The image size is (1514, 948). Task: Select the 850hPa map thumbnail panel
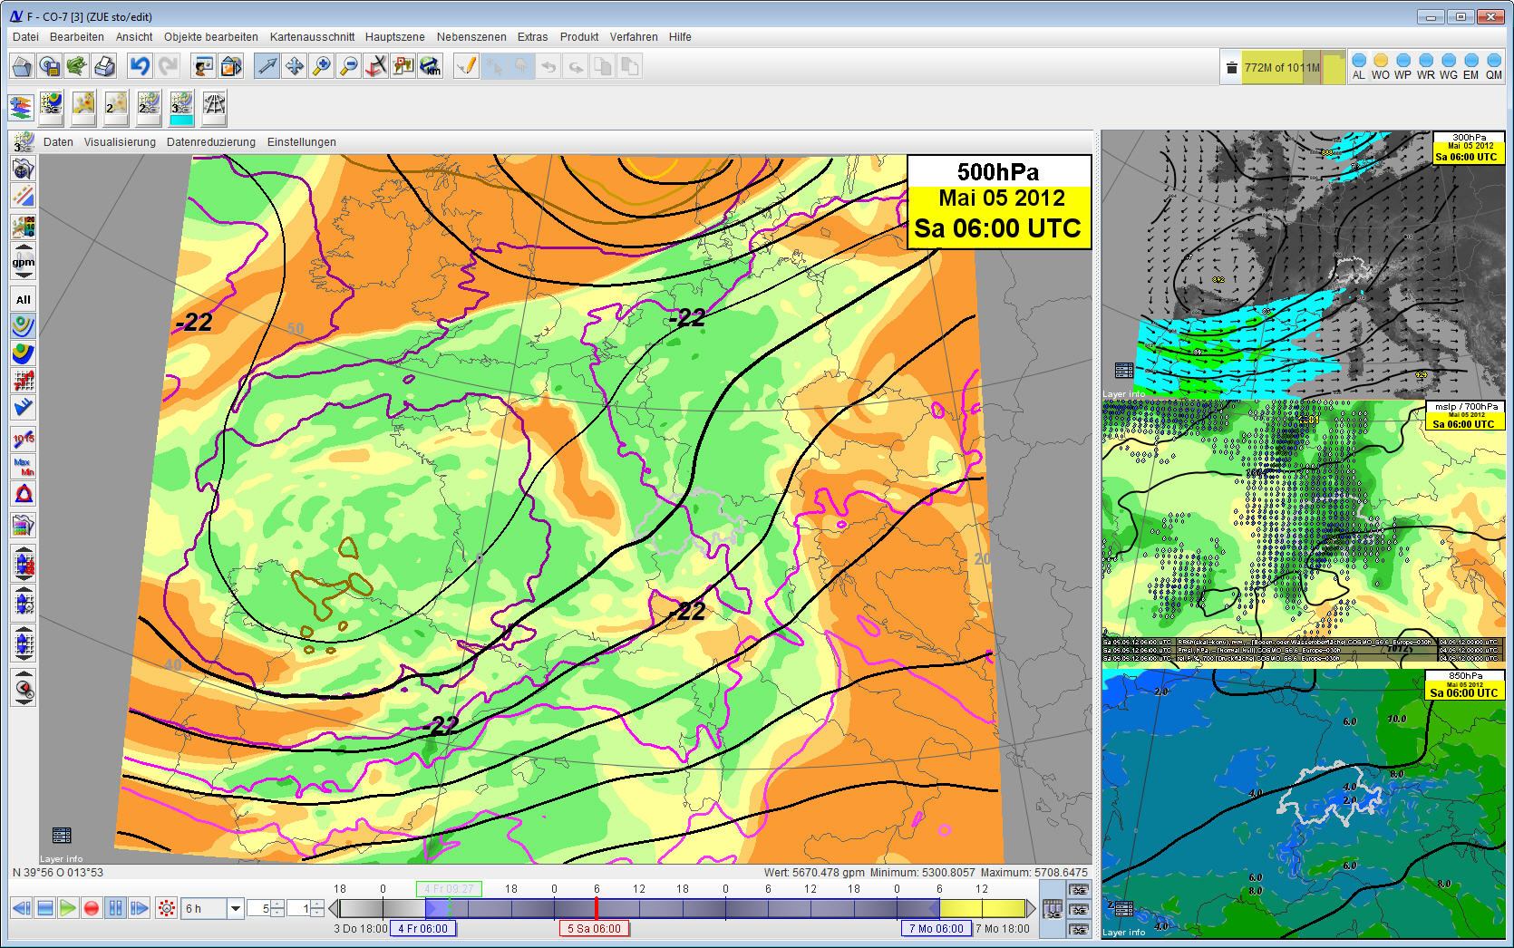click(x=1303, y=804)
